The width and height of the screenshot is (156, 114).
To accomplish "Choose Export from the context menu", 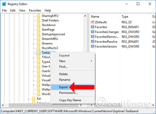I will (x=72, y=87).
